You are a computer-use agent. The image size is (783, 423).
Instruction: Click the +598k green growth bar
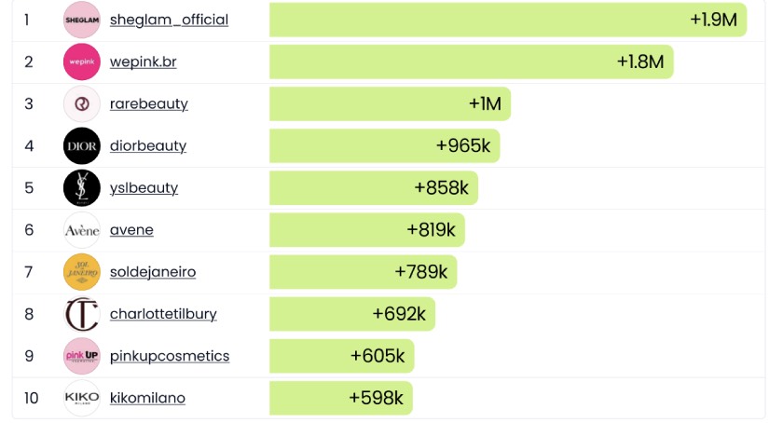(x=340, y=398)
